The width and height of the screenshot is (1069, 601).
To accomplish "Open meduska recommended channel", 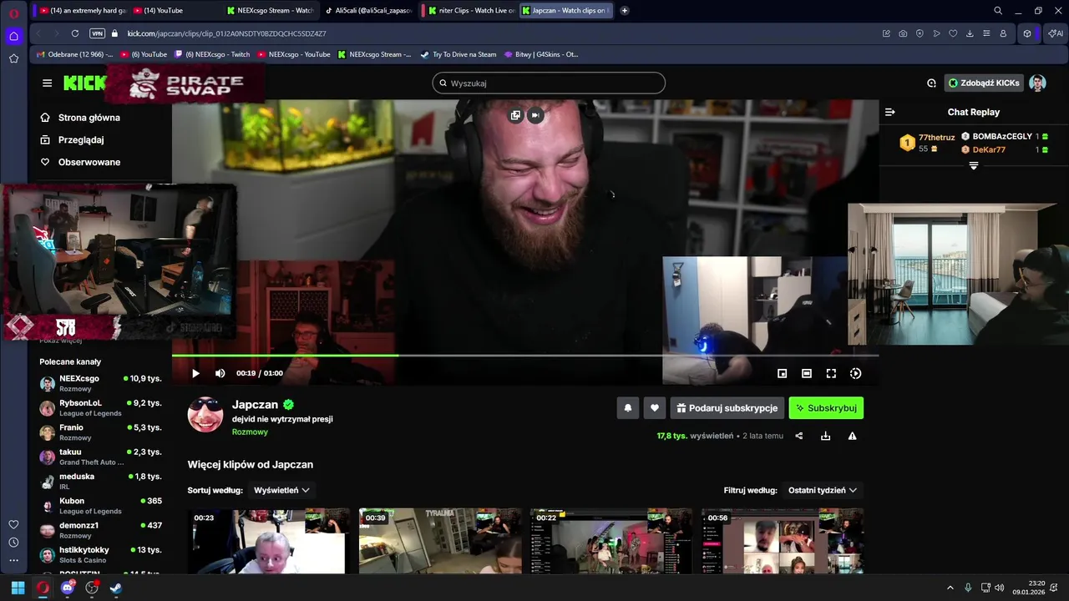I will 100,481.
